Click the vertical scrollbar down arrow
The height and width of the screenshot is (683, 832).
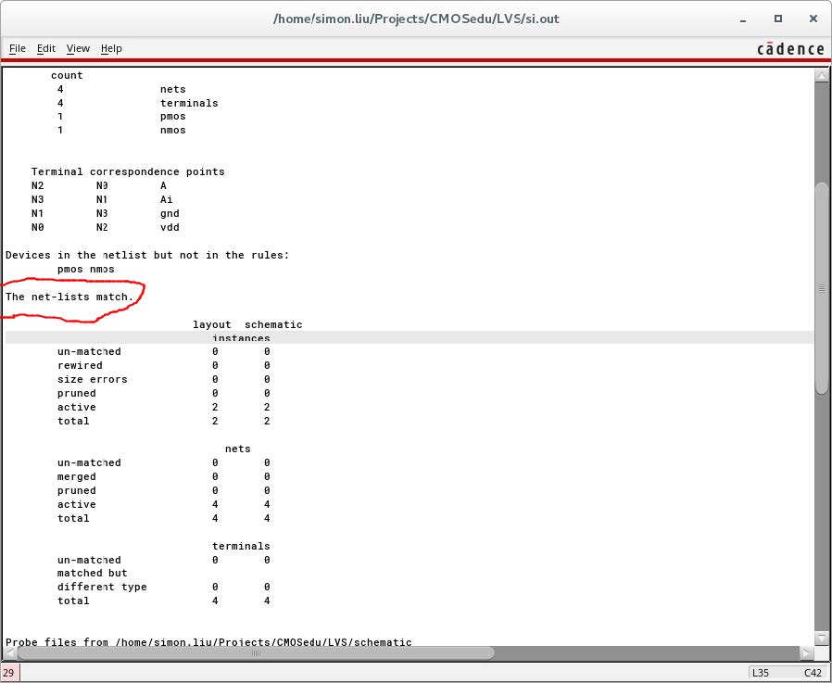click(822, 638)
